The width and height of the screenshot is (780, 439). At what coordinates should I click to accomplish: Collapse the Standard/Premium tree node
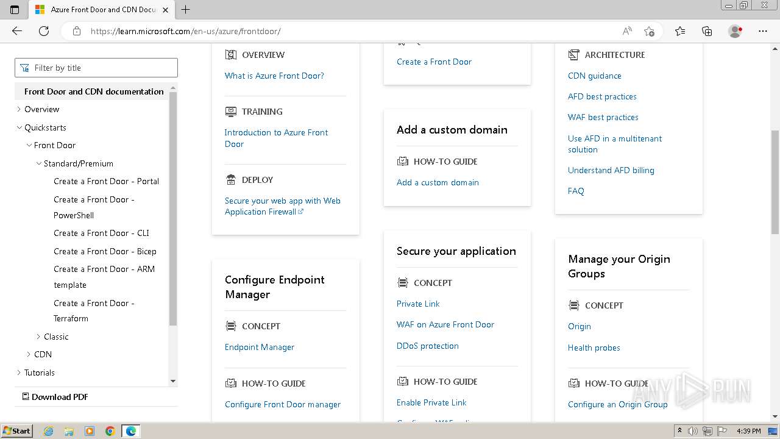38,163
